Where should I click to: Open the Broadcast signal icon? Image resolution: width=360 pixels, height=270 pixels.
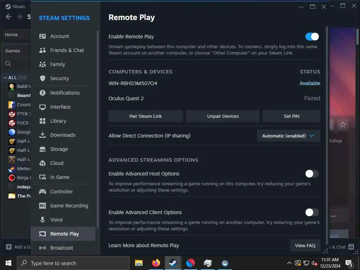coord(43,248)
